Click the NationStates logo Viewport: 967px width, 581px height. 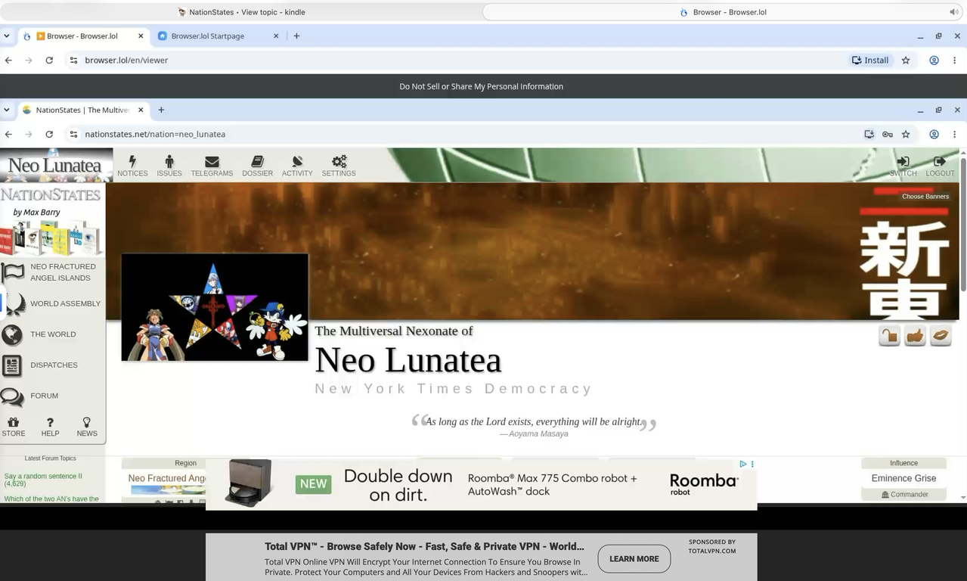(50, 194)
